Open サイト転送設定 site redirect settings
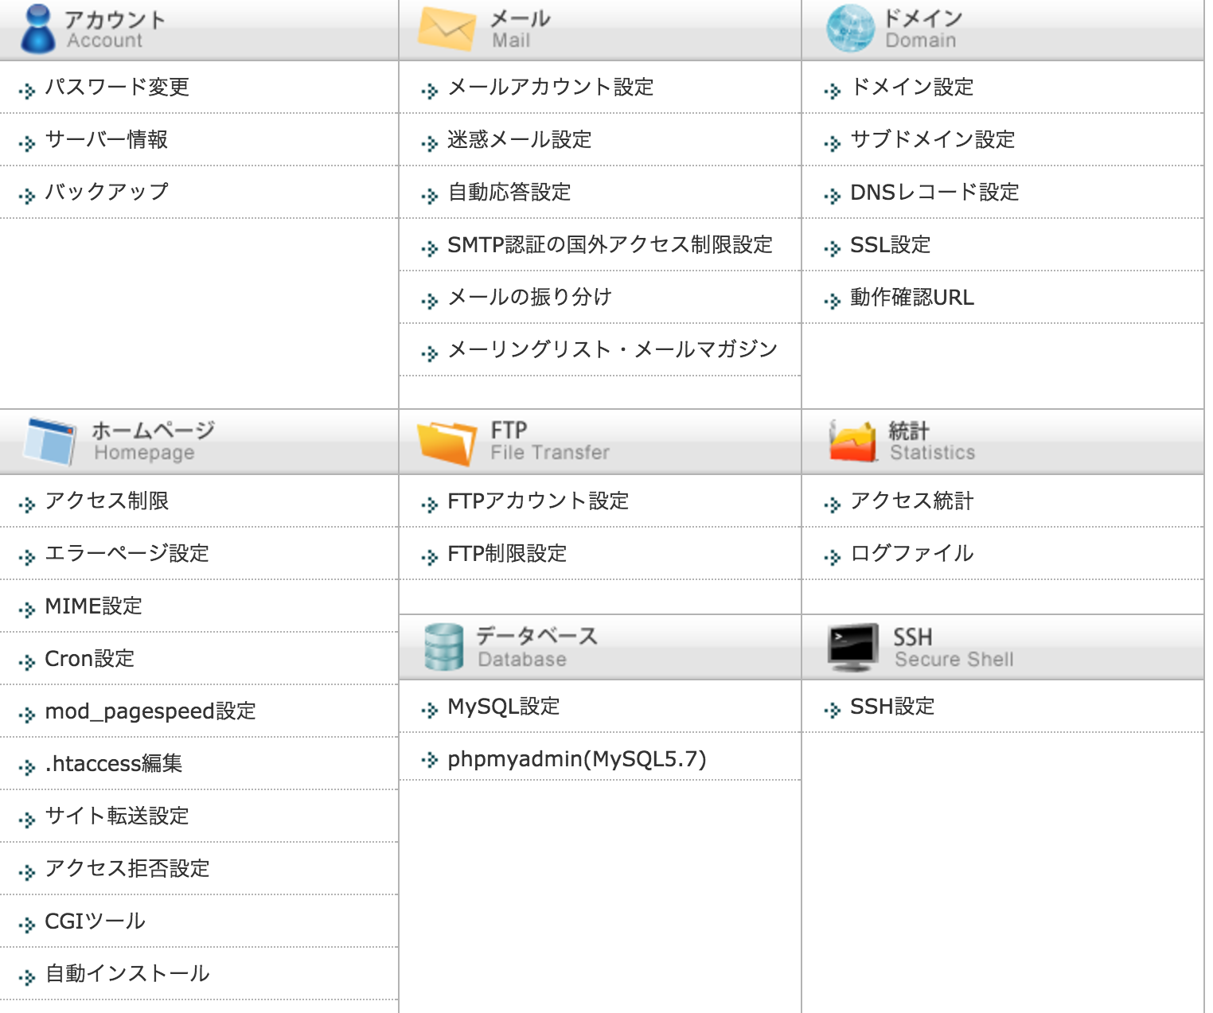1213x1013 pixels. [x=117, y=816]
